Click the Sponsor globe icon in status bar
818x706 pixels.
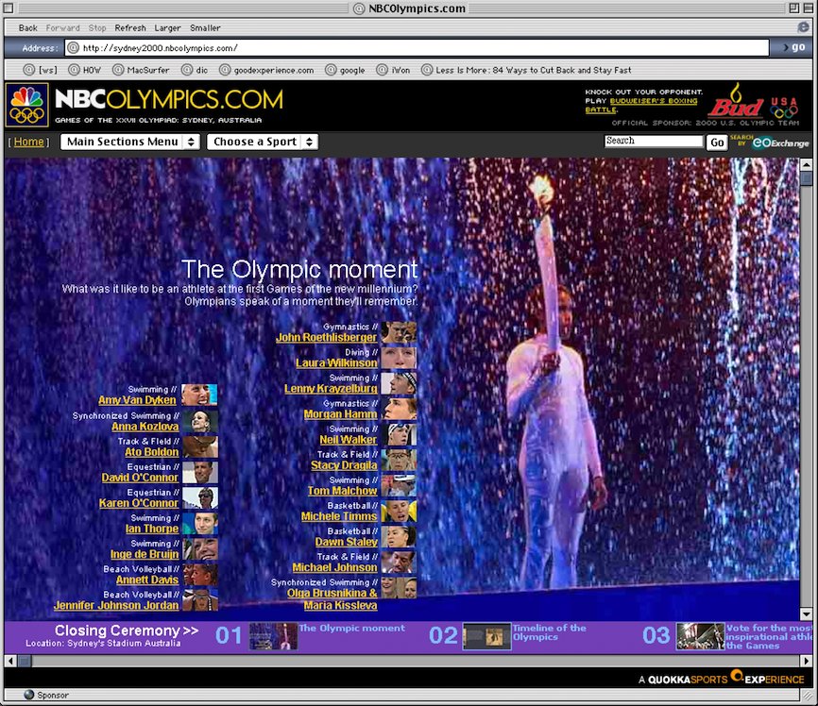point(28,696)
